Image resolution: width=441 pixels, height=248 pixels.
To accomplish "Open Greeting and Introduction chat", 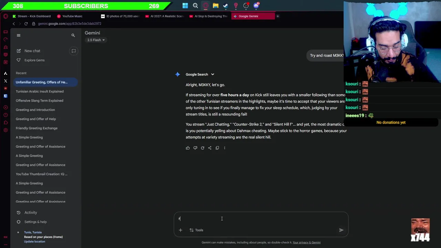I will pos(35,110).
